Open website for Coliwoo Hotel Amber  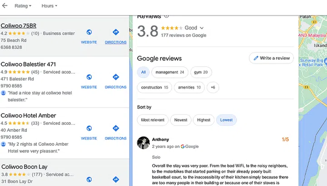click(x=89, y=132)
